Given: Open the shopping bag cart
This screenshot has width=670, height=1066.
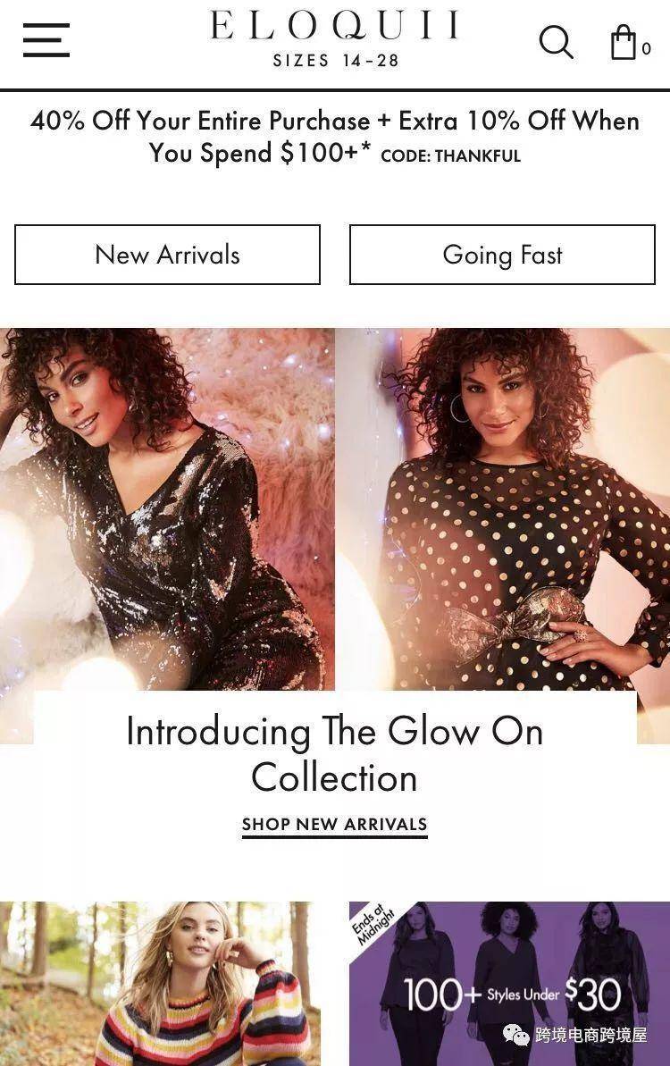Looking at the screenshot, I should tap(624, 42).
